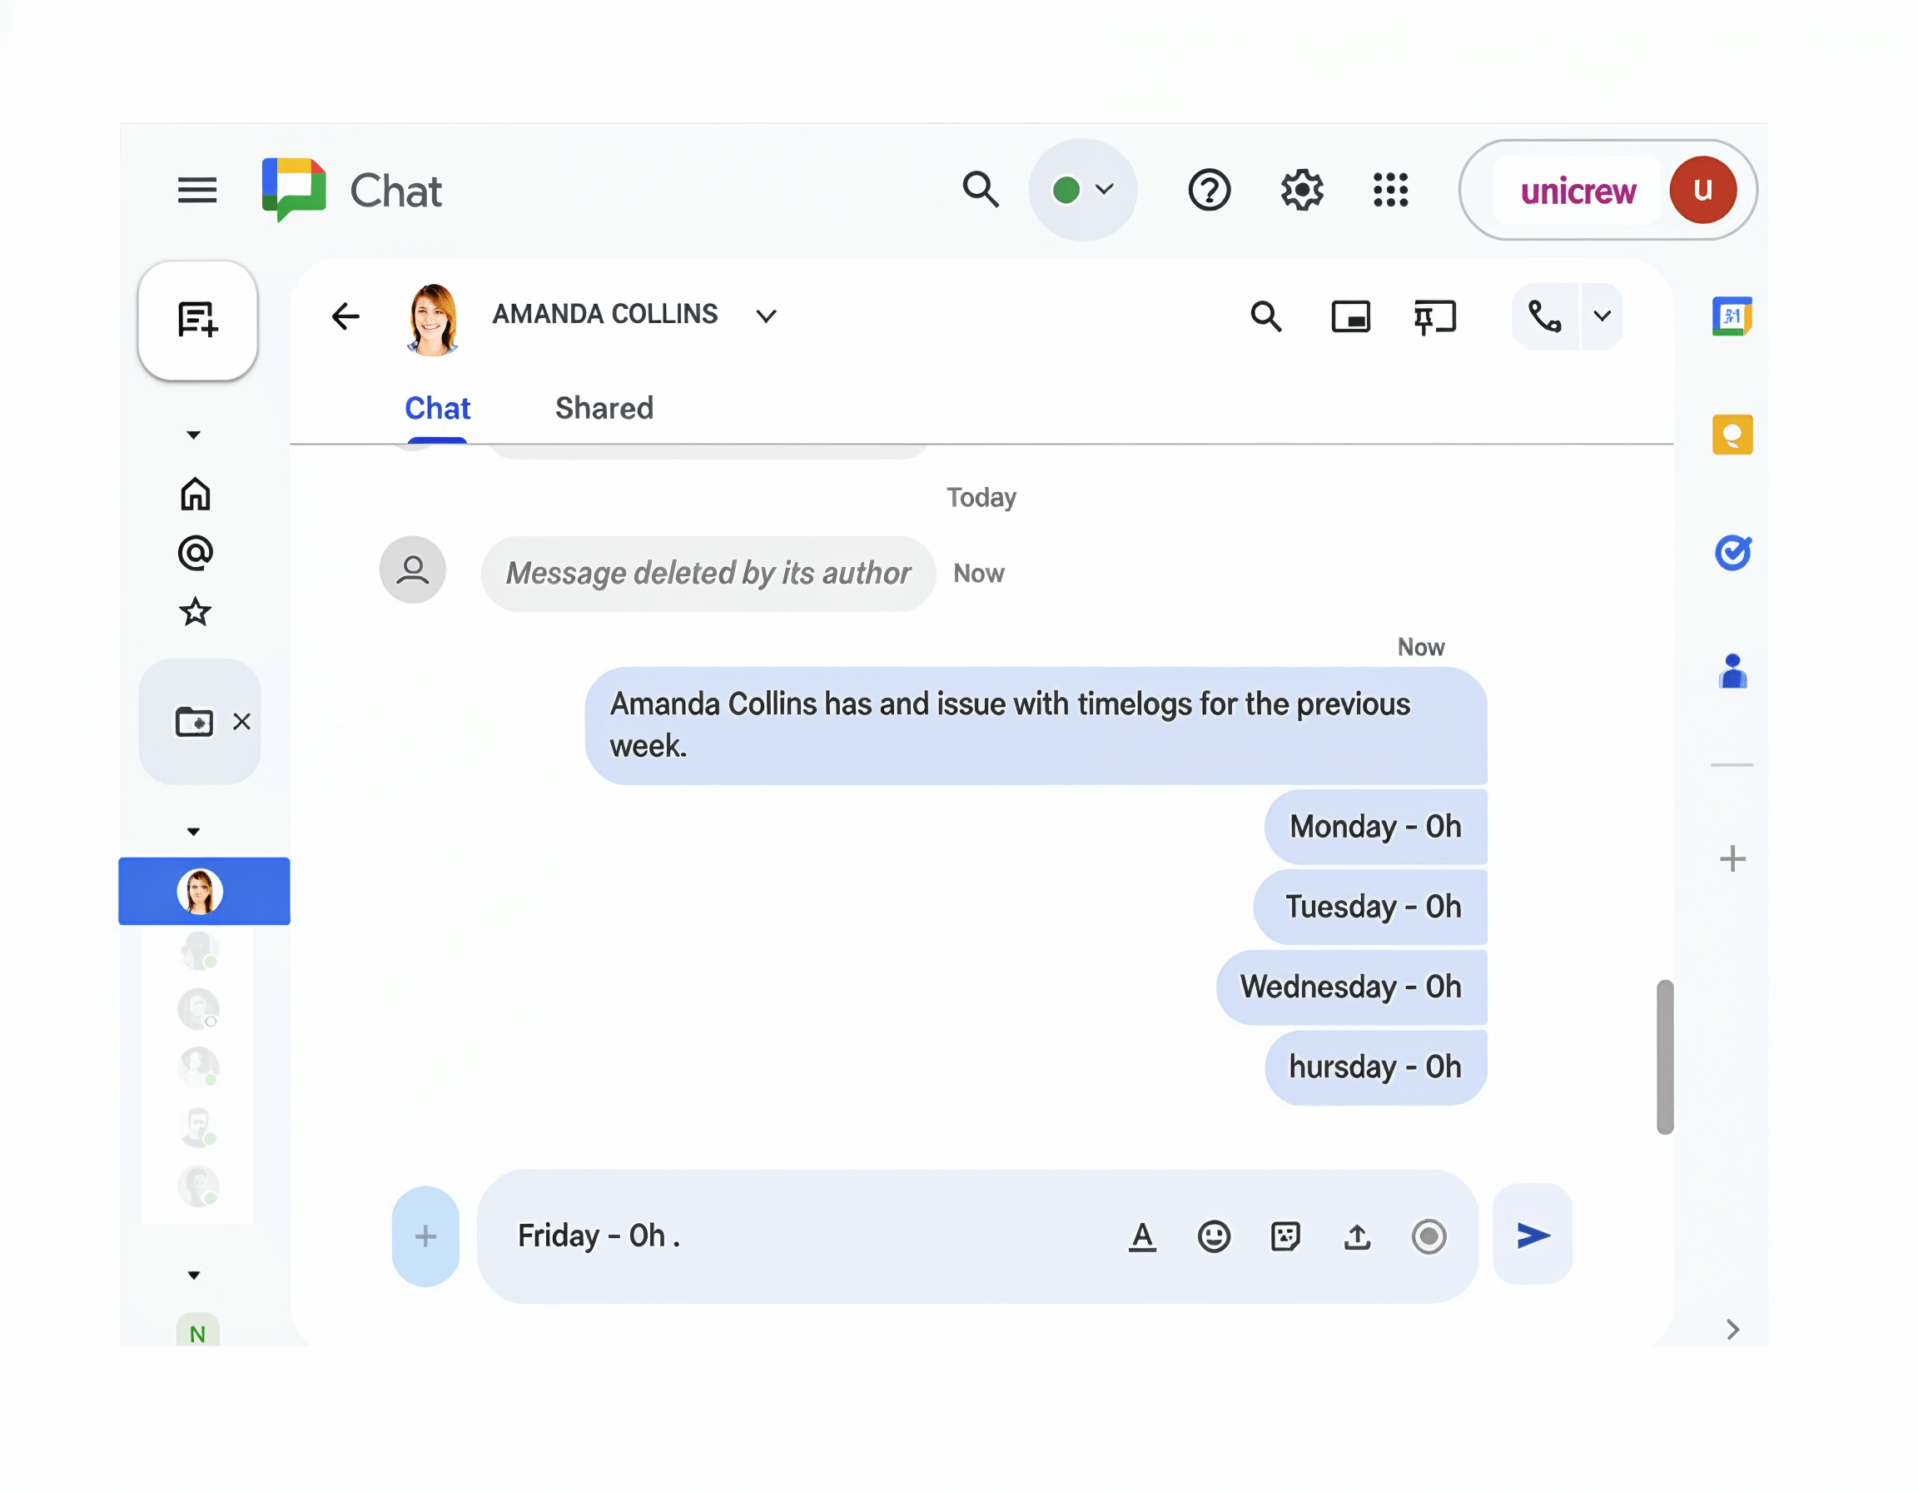Viewport: 1918px width, 1492px height.
Task: Open Google Keep in side panel
Action: coord(1732,435)
